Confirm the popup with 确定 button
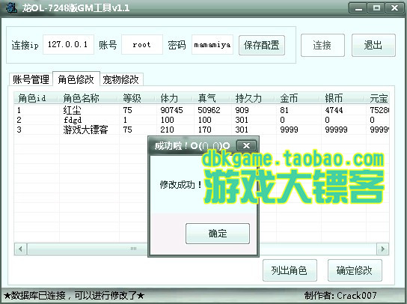 tap(218, 234)
